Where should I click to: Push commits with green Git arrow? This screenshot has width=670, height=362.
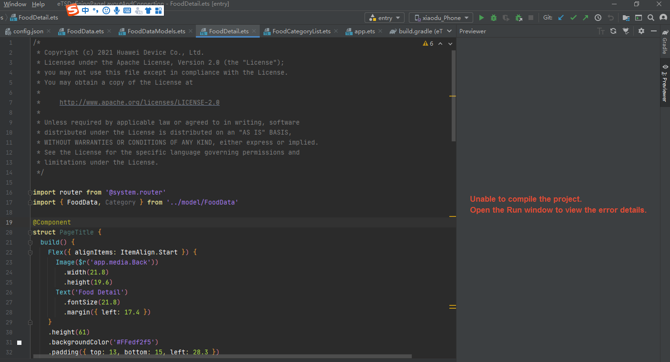point(585,18)
